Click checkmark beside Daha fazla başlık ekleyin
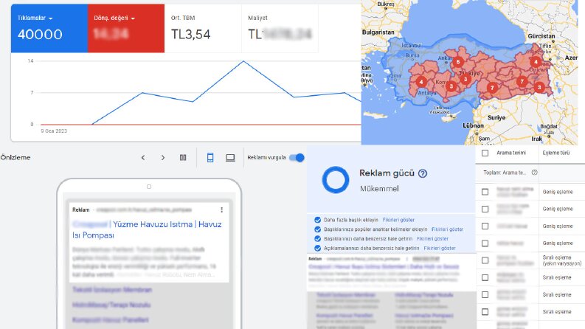This screenshot has width=585, height=329. coord(317,220)
